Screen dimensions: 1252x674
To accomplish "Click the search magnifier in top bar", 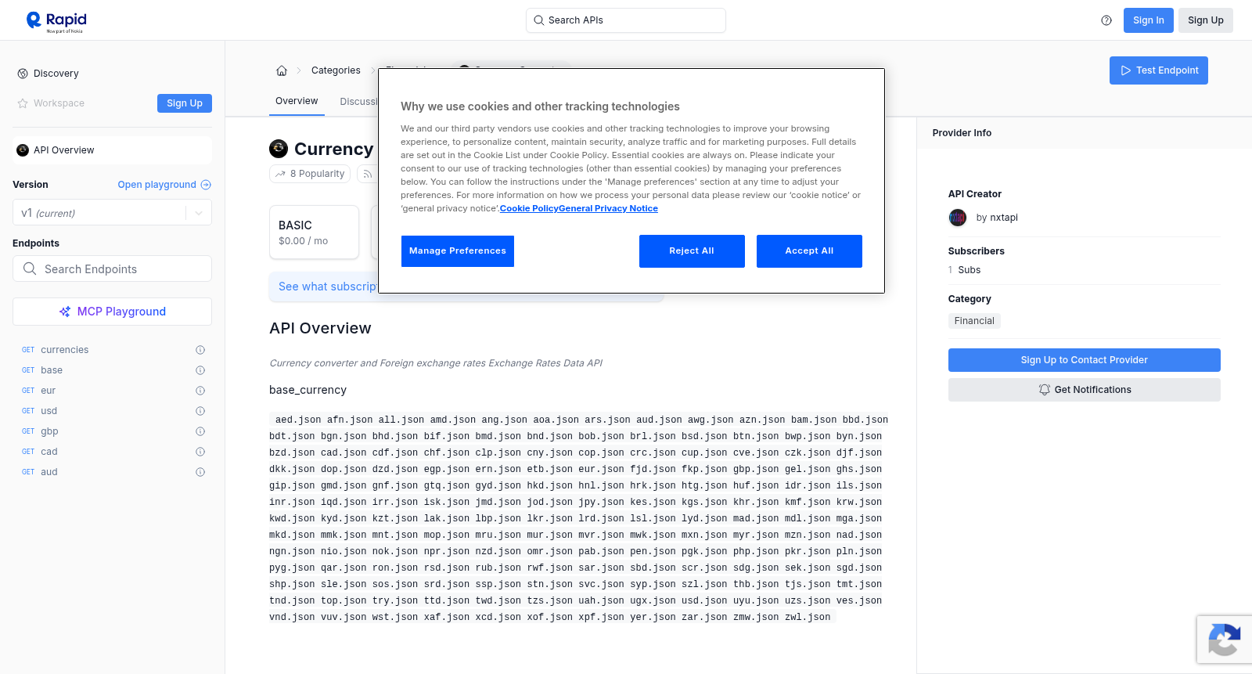I will (x=538, y=20).
